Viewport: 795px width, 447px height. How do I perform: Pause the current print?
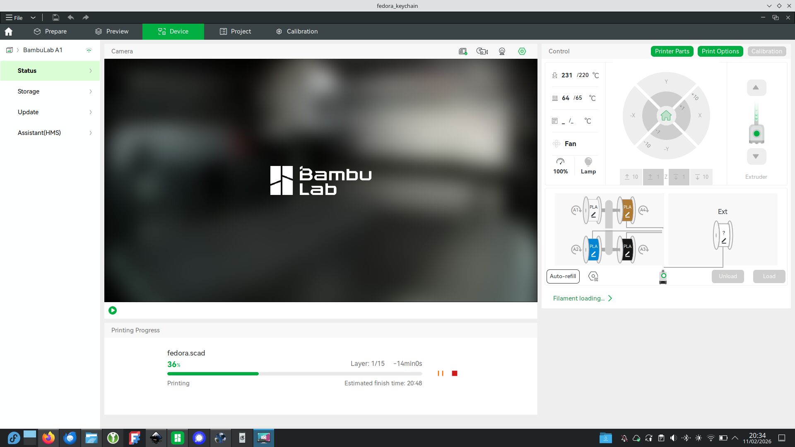(440, 373)
